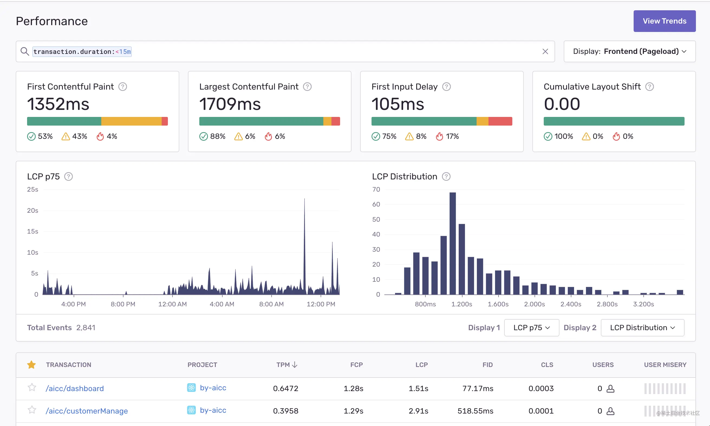Open the /aicc/dashboard transaction link
Screen dimensions: 710x426
click(75, 388)
